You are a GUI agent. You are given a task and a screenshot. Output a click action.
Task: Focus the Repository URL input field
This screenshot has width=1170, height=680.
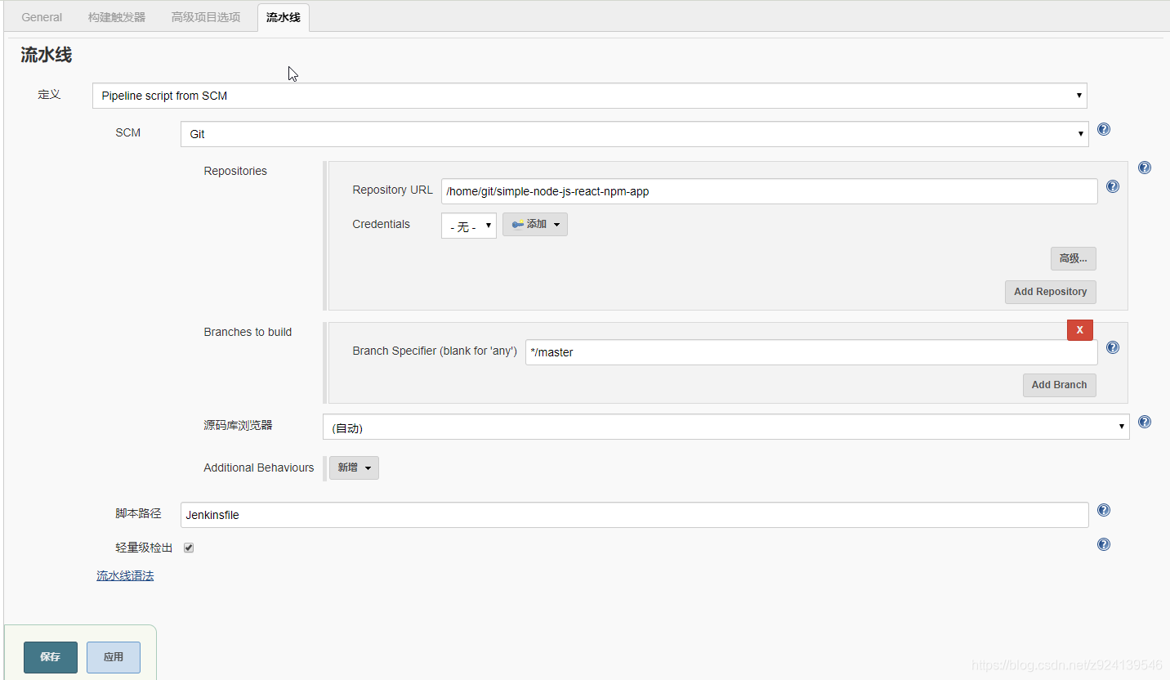[x=770, y=191]
